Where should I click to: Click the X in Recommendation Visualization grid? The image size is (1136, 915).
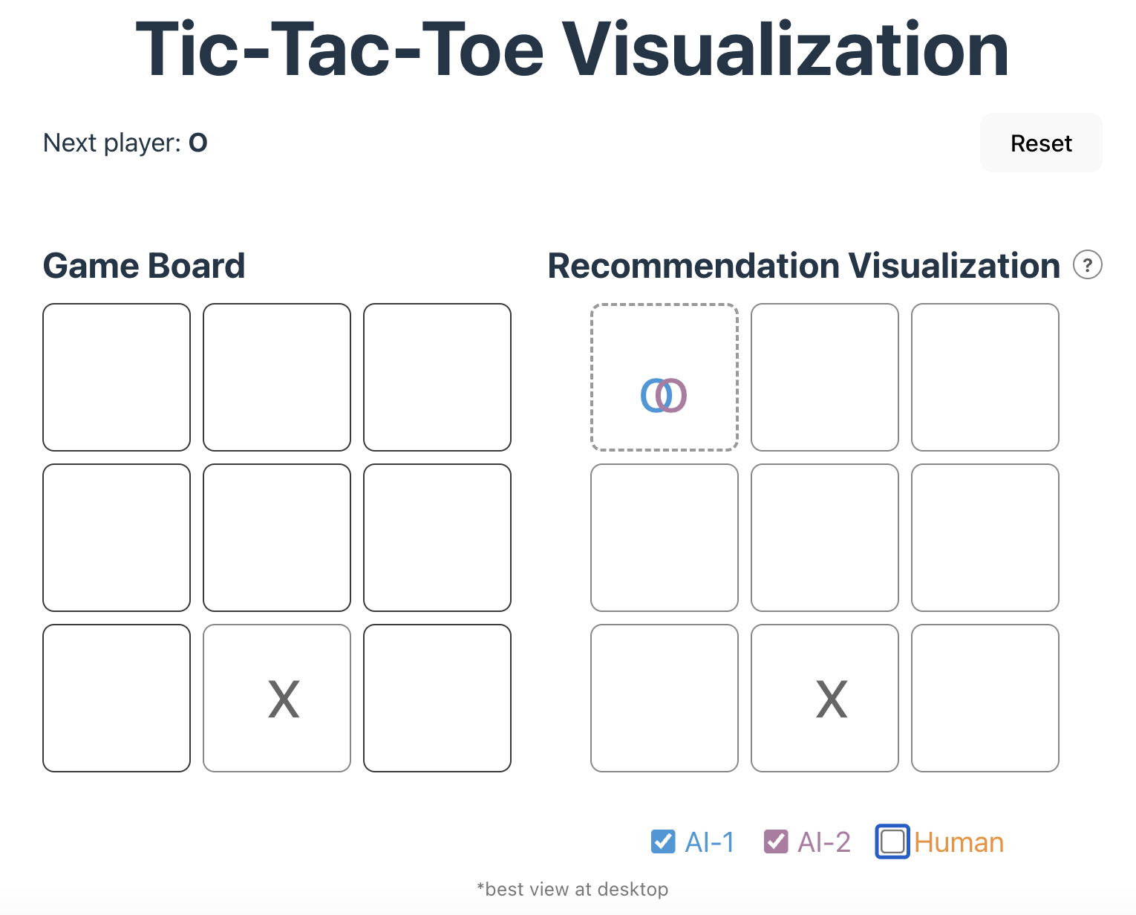pyautogui.click(x=831, y=699)
